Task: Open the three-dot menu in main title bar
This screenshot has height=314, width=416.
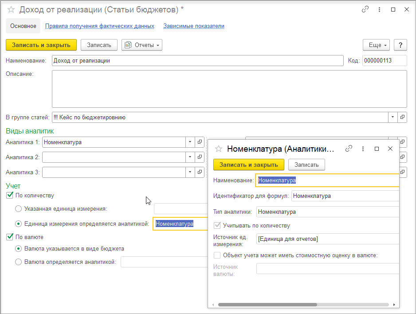Action: tap(379, 9)
